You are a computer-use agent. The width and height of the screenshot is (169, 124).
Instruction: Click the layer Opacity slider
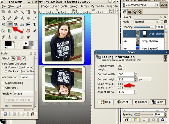point(144,27)
